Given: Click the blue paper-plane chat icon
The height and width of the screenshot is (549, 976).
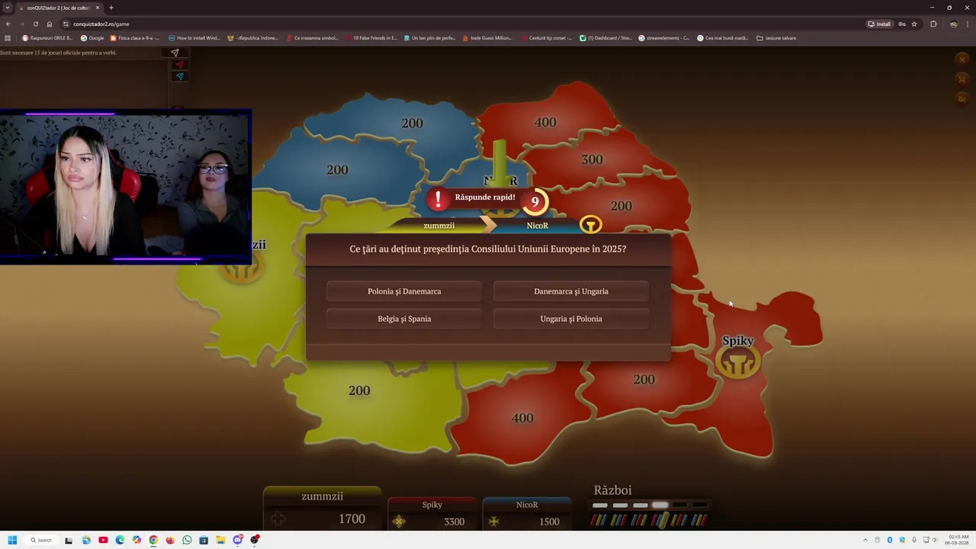Looking at the screenshot, I should tap(180, 76).
